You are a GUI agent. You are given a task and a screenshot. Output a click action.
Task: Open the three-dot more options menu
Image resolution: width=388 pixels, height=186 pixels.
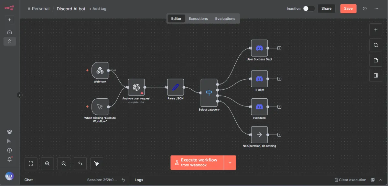coord(376,9)
